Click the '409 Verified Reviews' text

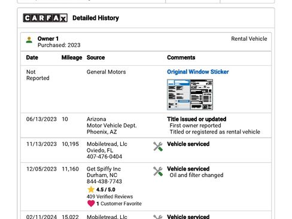click(x=110, y=196)
